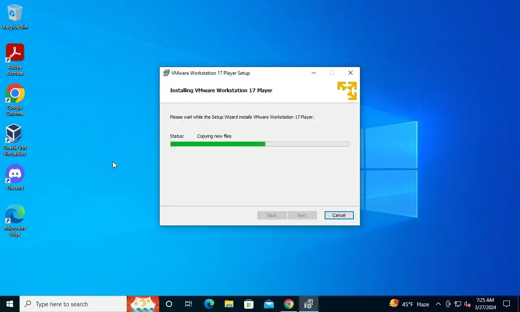Open Microsoft Edge desktop shortcut

click(x=15, y=220)
